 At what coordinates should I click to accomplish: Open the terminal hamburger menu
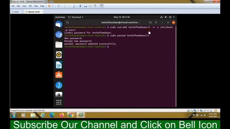coord(156,23)
